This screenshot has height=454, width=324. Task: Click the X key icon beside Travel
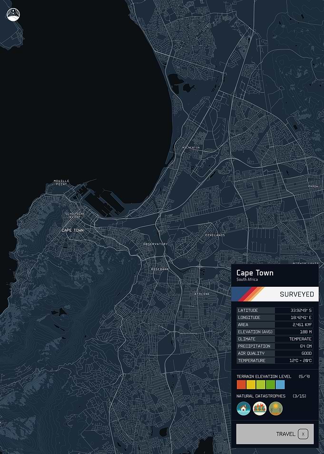point(303,434)
